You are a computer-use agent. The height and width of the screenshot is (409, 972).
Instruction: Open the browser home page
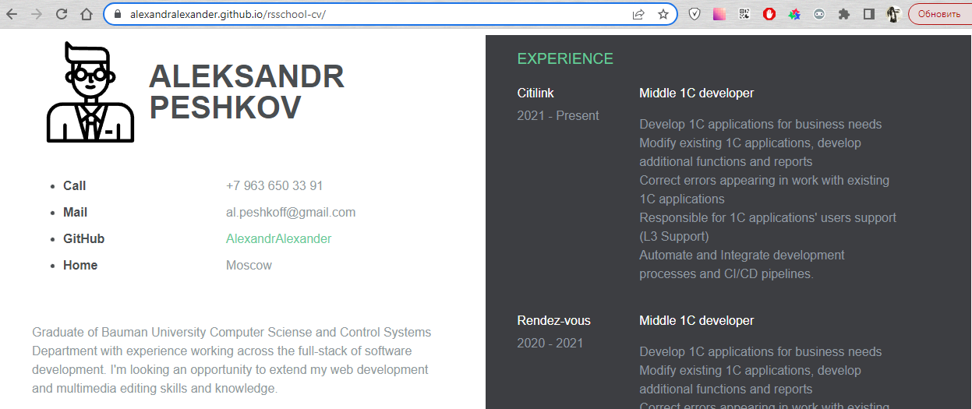(87, 14)
